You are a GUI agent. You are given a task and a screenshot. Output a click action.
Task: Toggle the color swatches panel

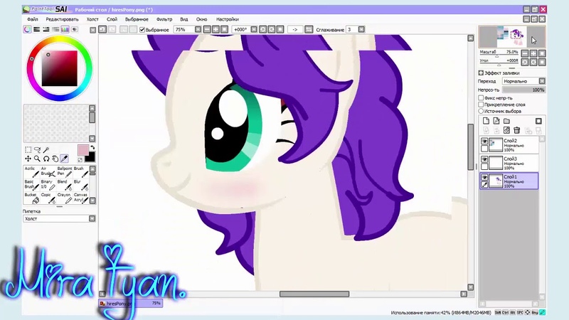65,29
